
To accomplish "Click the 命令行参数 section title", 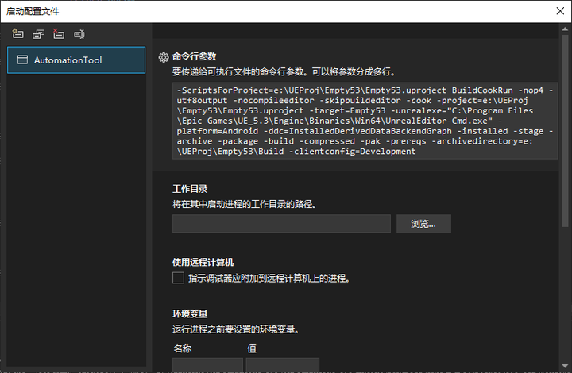I will (x=194, y=57).
